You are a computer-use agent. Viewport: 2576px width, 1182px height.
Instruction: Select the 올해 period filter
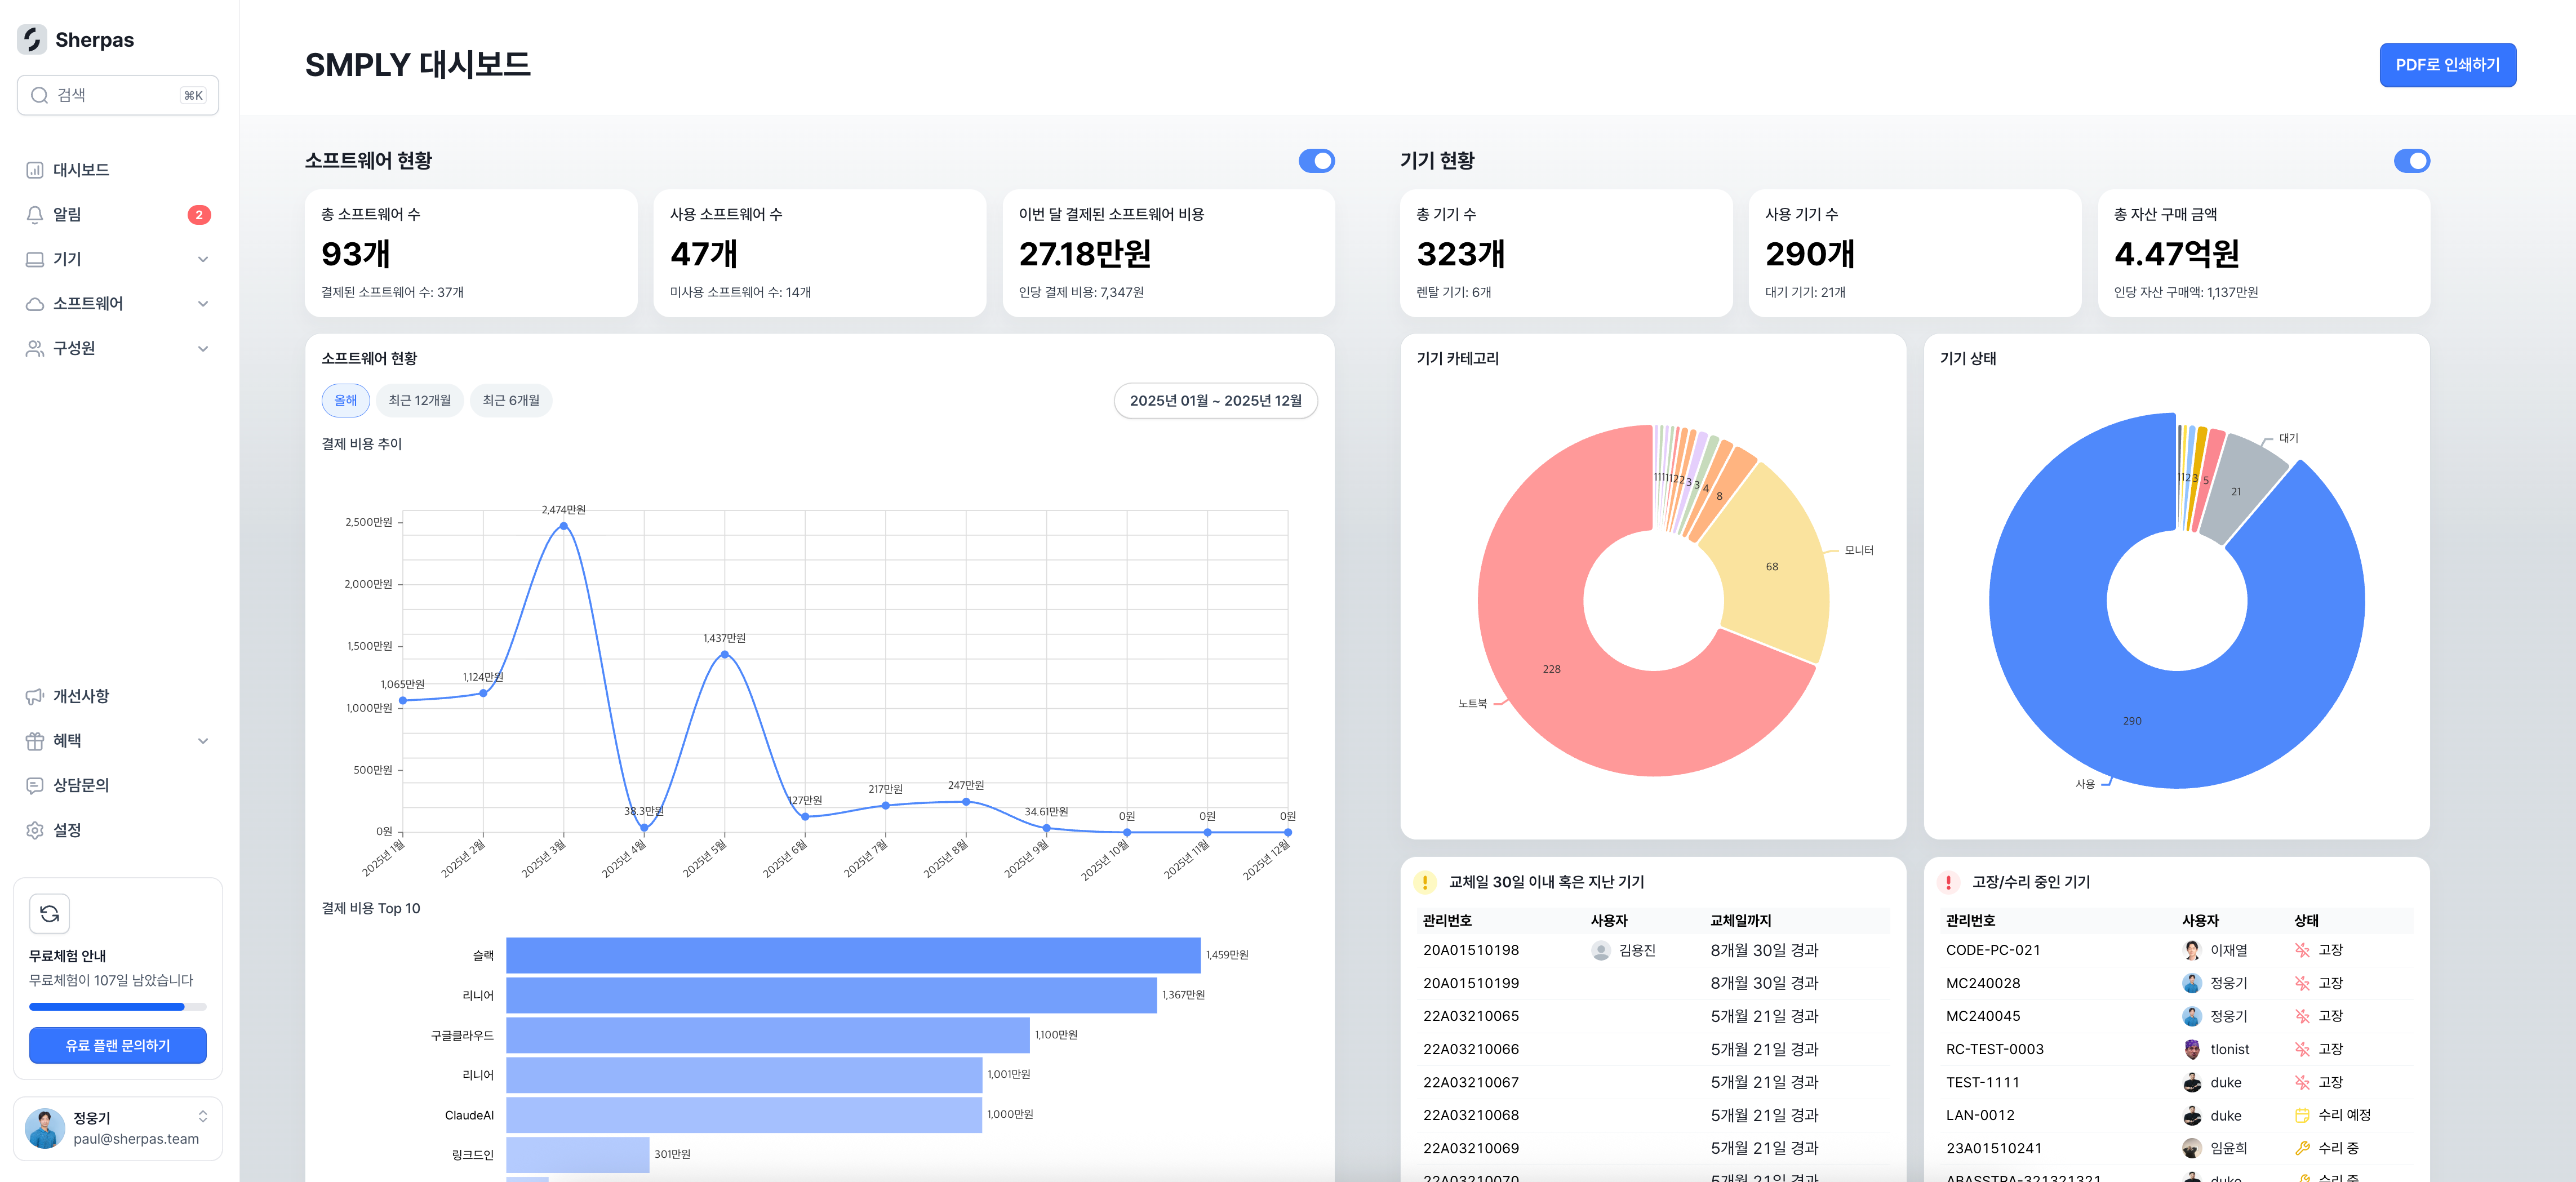[345, 401]
